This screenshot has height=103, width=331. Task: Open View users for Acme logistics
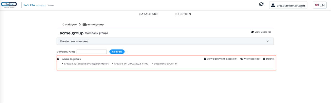250,59
